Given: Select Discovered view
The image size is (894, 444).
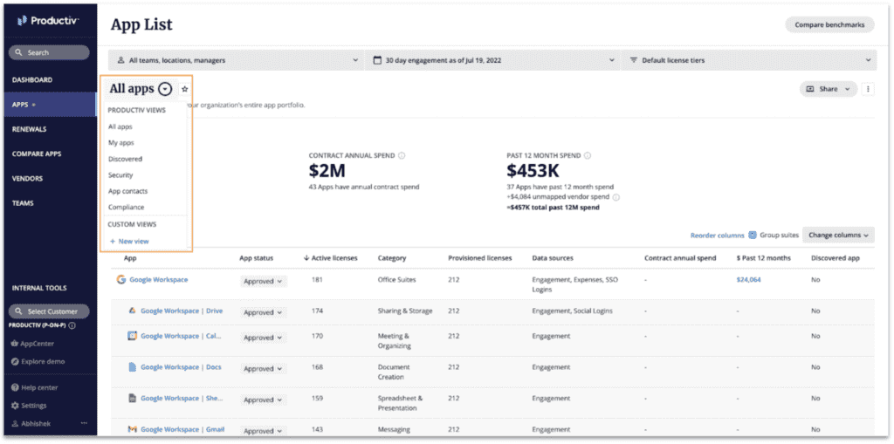Looking at the screenshot, I should click(126, 159).
